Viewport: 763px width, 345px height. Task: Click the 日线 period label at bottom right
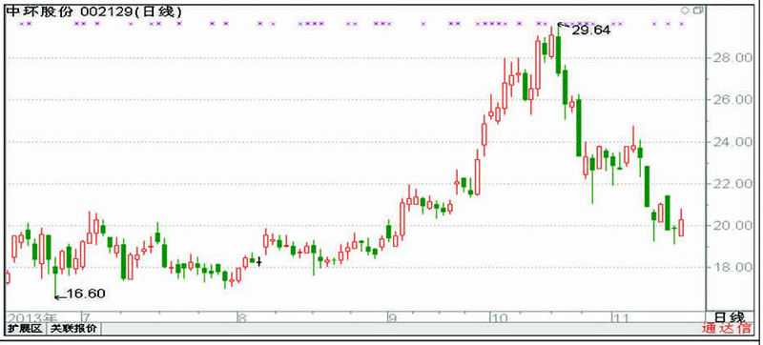click(729, 317)
